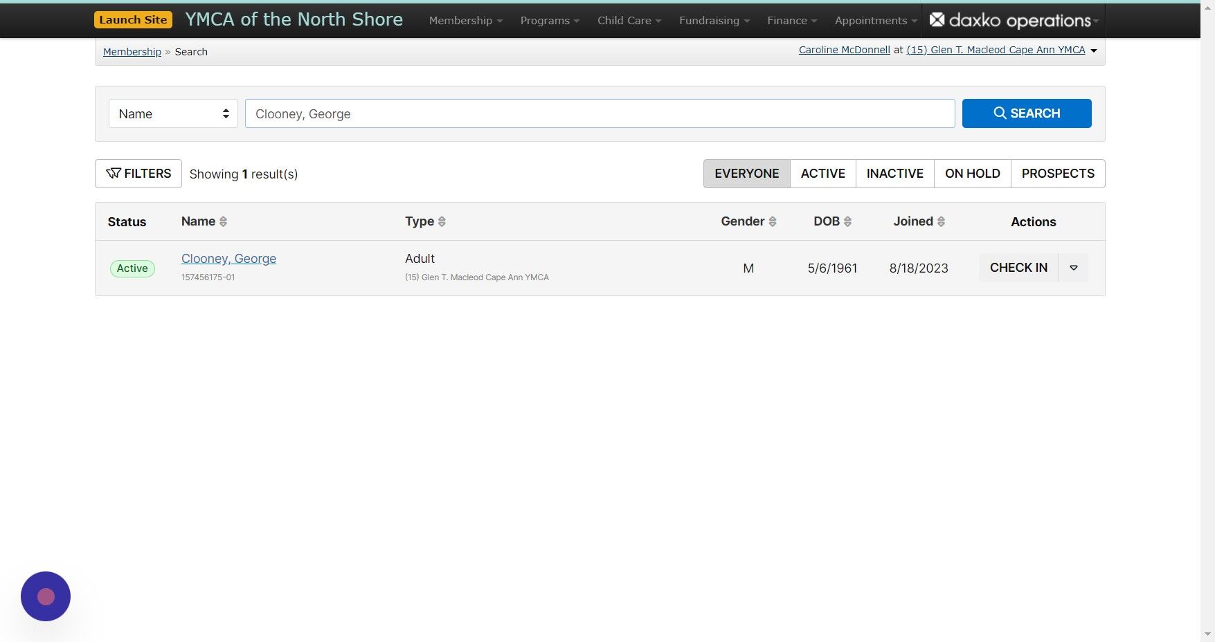Open the chat widget in bottom left corner
Viewport: 1215px width, 642px height.
coord(45,596)
